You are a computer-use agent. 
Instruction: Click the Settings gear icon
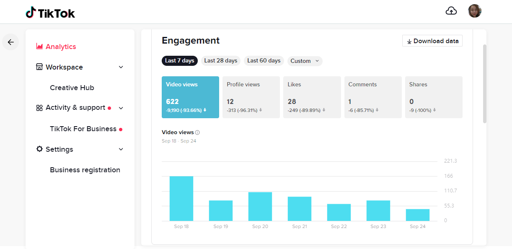39,149
